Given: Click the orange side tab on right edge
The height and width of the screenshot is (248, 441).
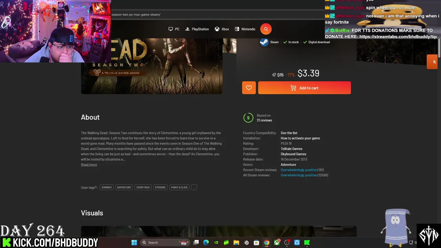Looking at the screenshot, I should point(432,62).
